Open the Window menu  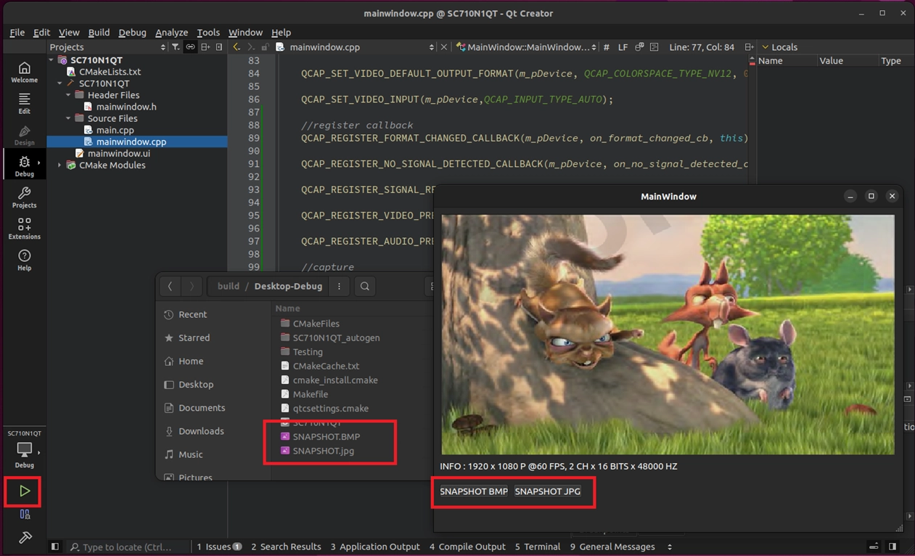point(245,33)
